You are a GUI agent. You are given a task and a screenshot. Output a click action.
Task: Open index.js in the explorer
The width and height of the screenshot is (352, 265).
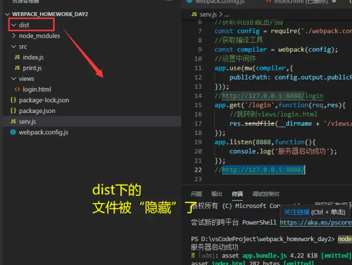[33, 57]
